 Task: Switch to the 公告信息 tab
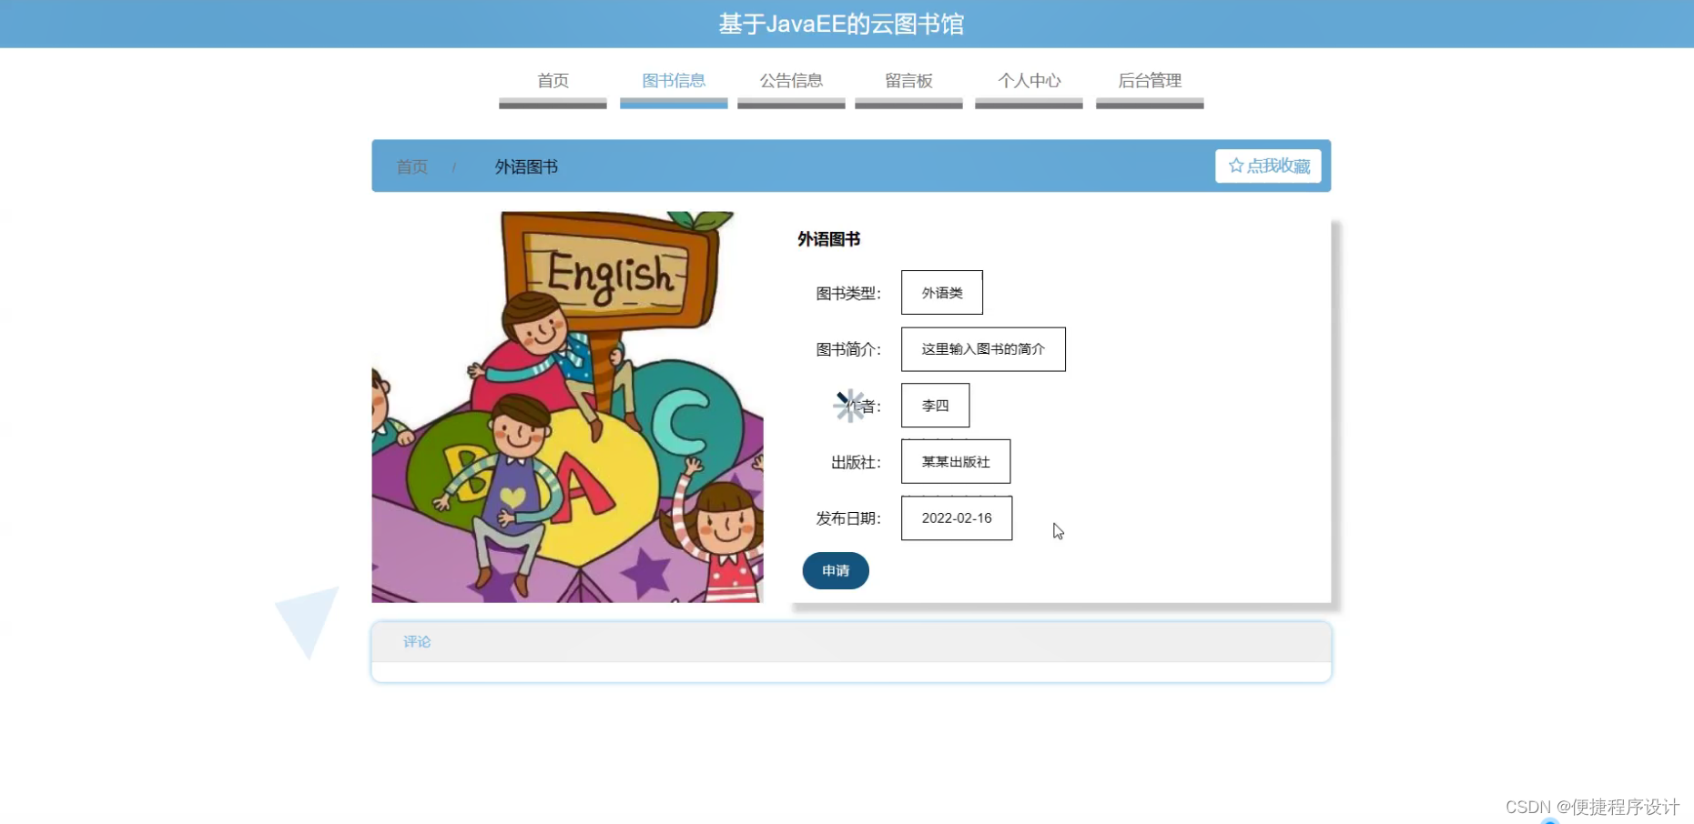pos(790,81)
